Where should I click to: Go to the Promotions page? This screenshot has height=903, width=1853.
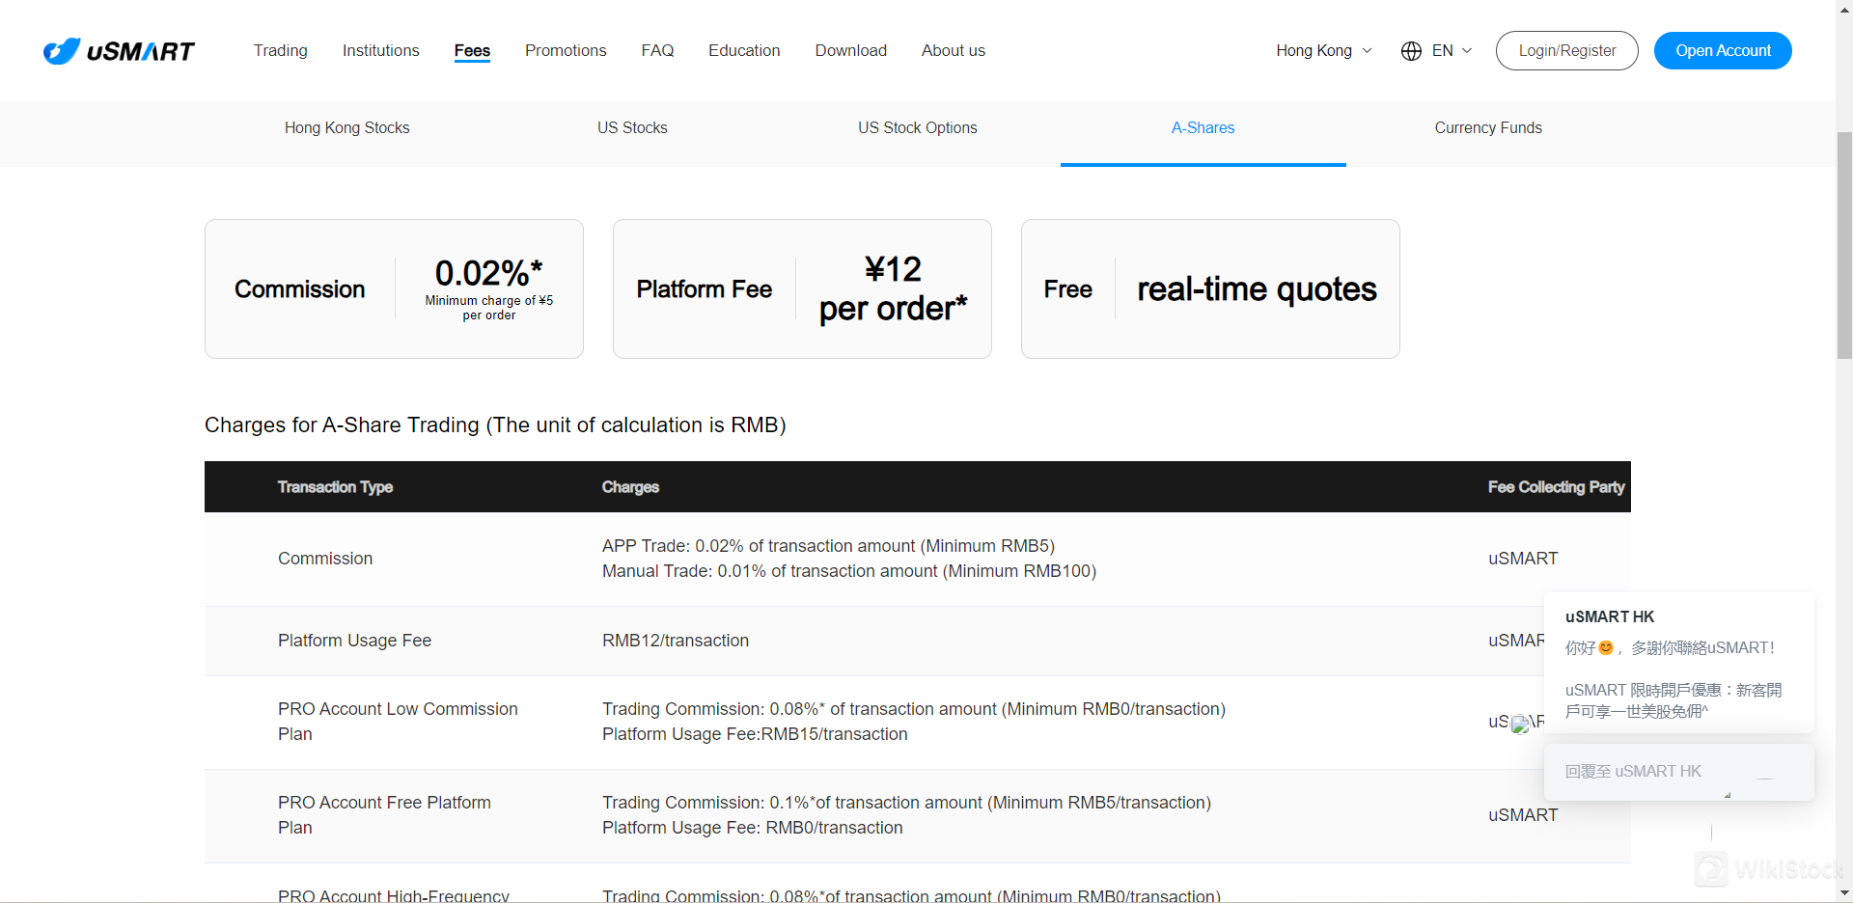566,51
